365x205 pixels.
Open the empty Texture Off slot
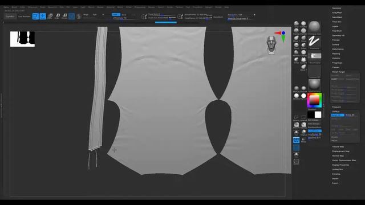(x=314, y=71)
